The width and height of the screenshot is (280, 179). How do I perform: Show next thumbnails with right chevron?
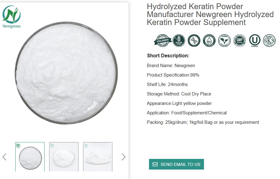pos(123,157)
